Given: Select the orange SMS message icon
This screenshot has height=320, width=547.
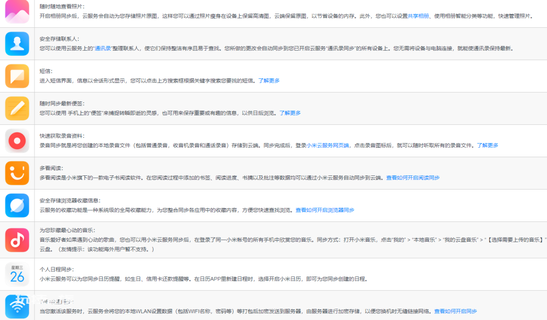Looking at the screenshot, I should (x=17, y=76).
